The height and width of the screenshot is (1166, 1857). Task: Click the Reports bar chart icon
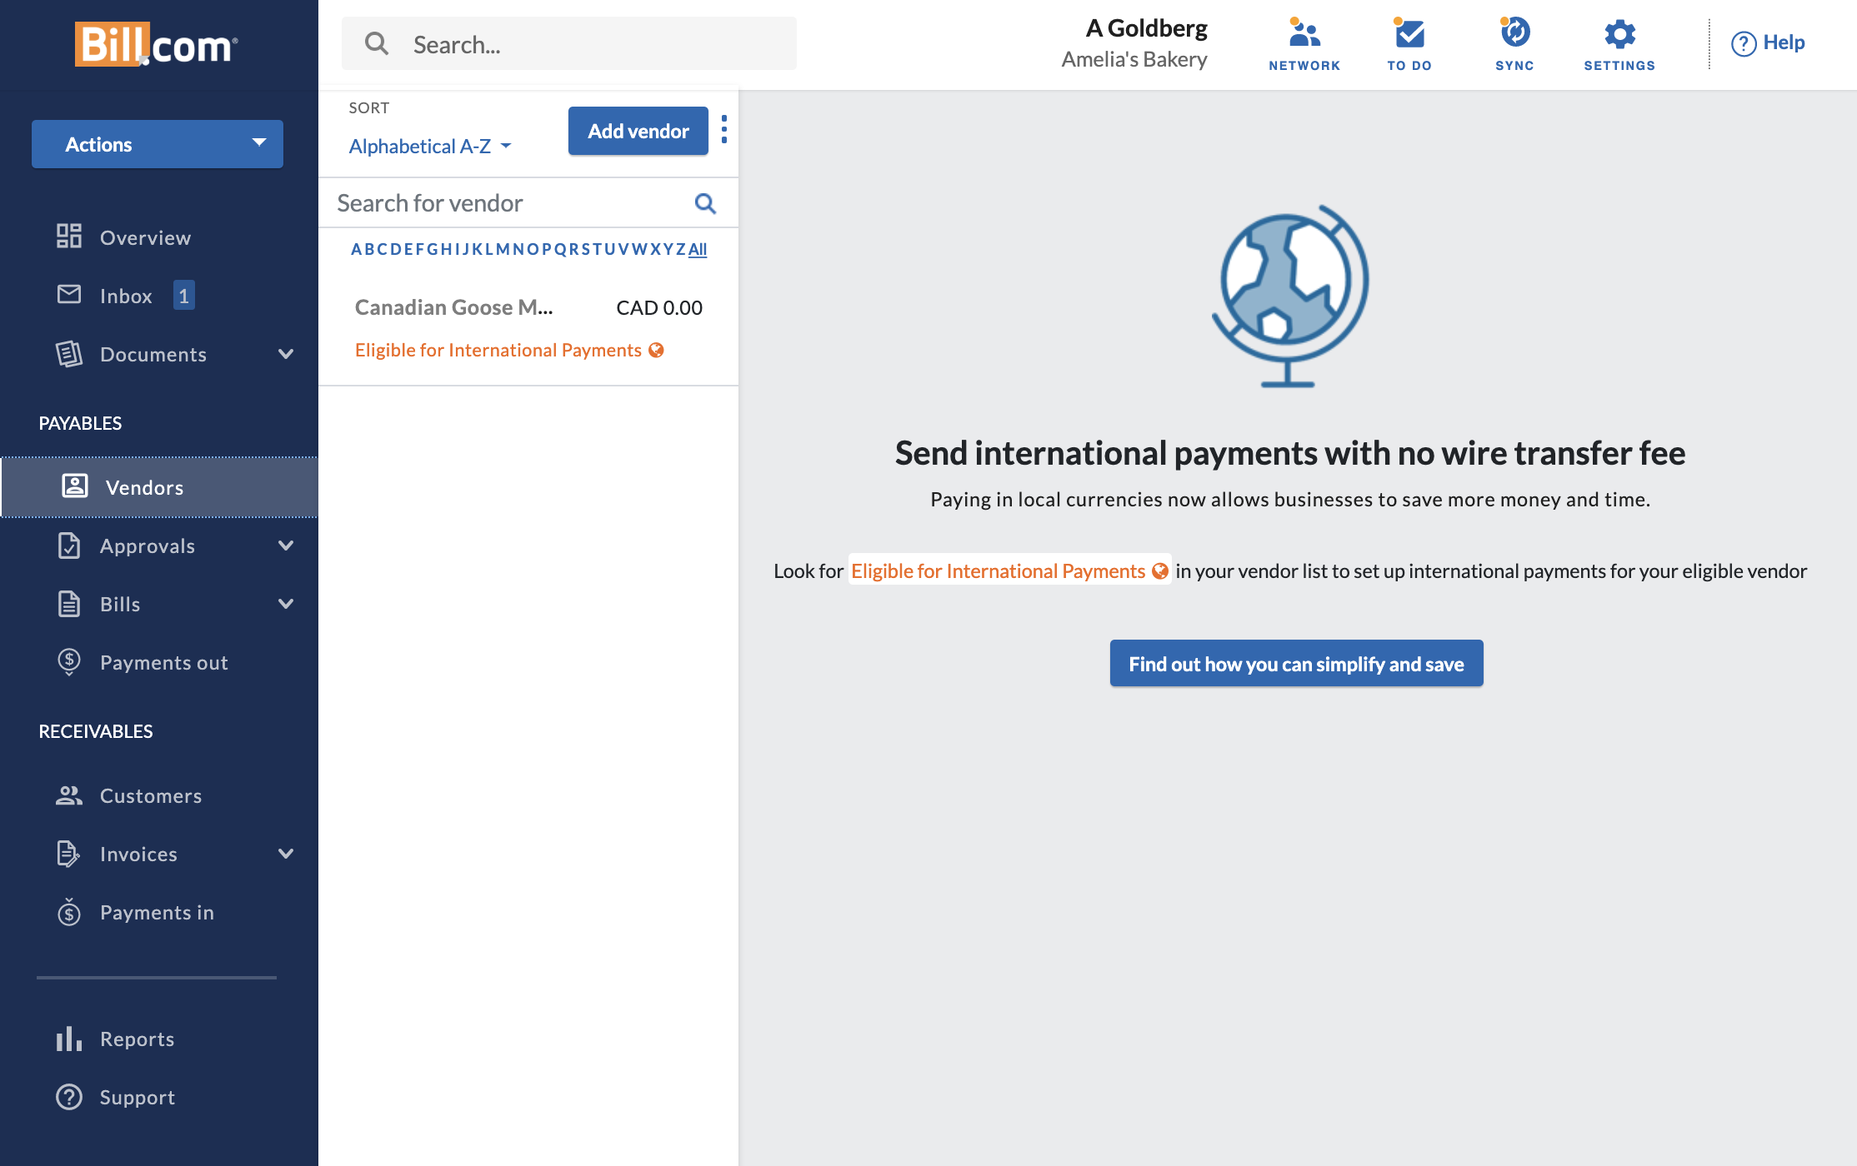pyautogui.click(x=69, y=1039)
